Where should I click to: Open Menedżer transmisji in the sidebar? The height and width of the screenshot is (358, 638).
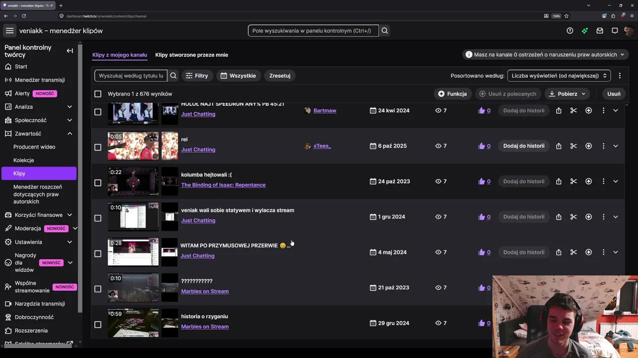[39, 80]
